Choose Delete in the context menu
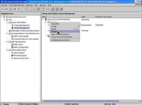Image resolution: width=142 pixels, height=106 pixels. pos(65,29)
